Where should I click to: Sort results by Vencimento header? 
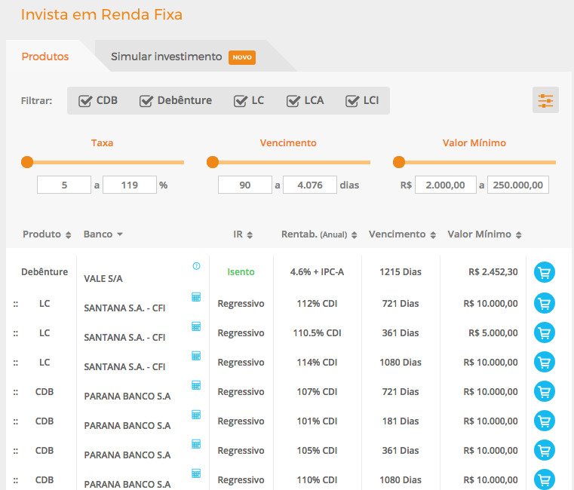pyautogui.click(x=402, y=234)
